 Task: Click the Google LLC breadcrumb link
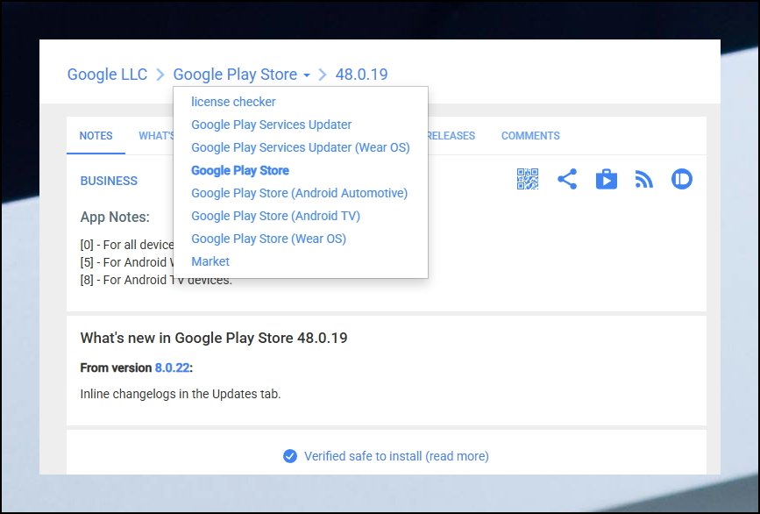click(x=107, y=75)
